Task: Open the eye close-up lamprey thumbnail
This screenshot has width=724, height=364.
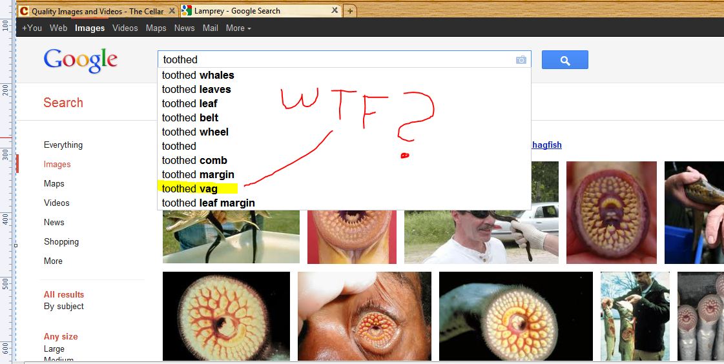Action: (364, 316)
